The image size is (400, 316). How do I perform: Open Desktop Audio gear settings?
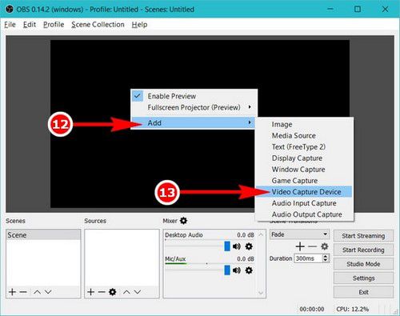click(249, 246)
